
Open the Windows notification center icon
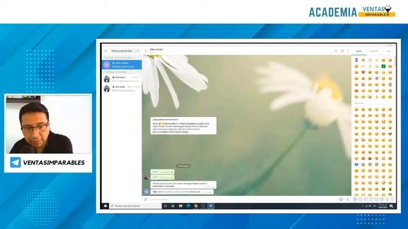[391, 206]
